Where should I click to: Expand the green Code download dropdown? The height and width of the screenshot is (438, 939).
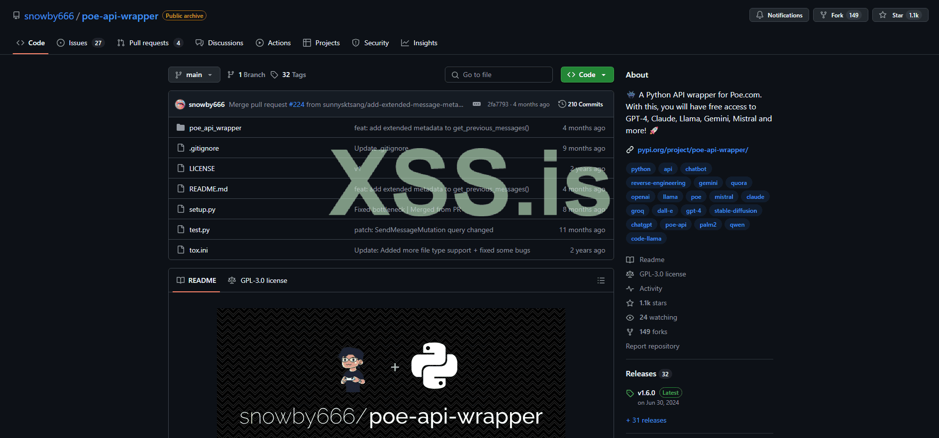pos(587,75)
